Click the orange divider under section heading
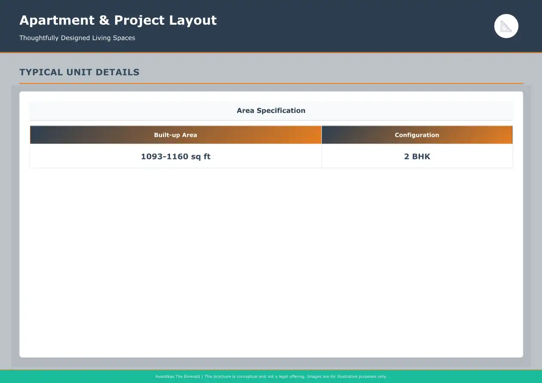Screen dimensions: 542x383 click(x=271, y=83)
